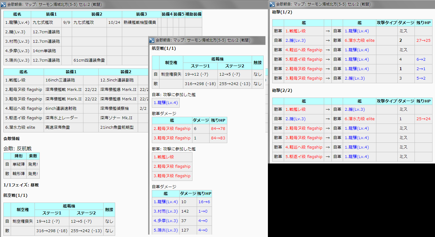The width and height of the screenshot is (435, 237).
Task: Click 3.村雨(Lv.3) in the 自軍ダメージ table
Action: coord(165,211)
